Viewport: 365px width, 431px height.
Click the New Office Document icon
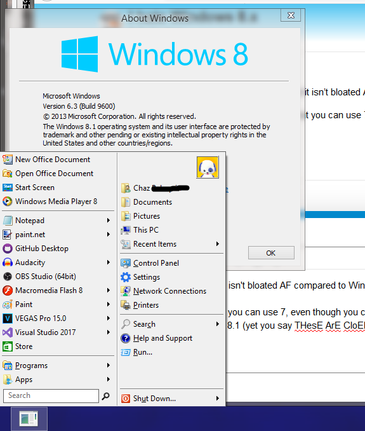coord(8,160)
